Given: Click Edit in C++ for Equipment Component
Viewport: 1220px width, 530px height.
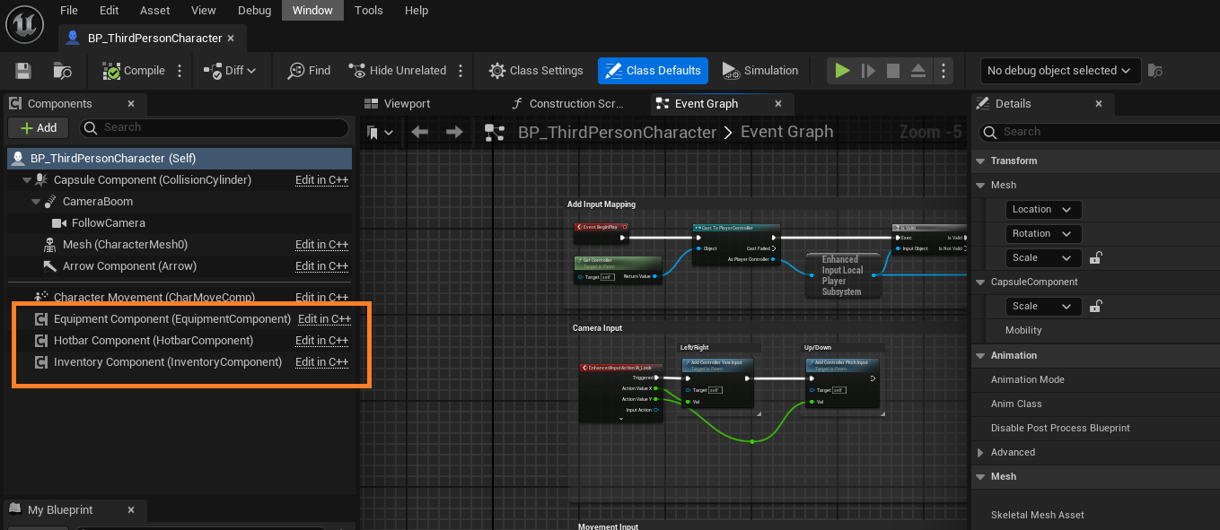Looking at the screenshot, I should [x=325, y=319].
